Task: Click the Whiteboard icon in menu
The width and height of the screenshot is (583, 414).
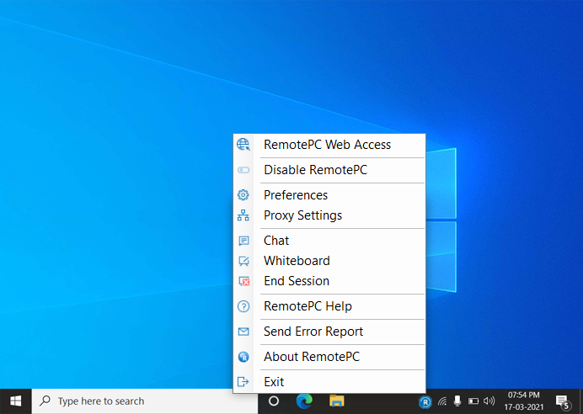Action: [243, 261]
